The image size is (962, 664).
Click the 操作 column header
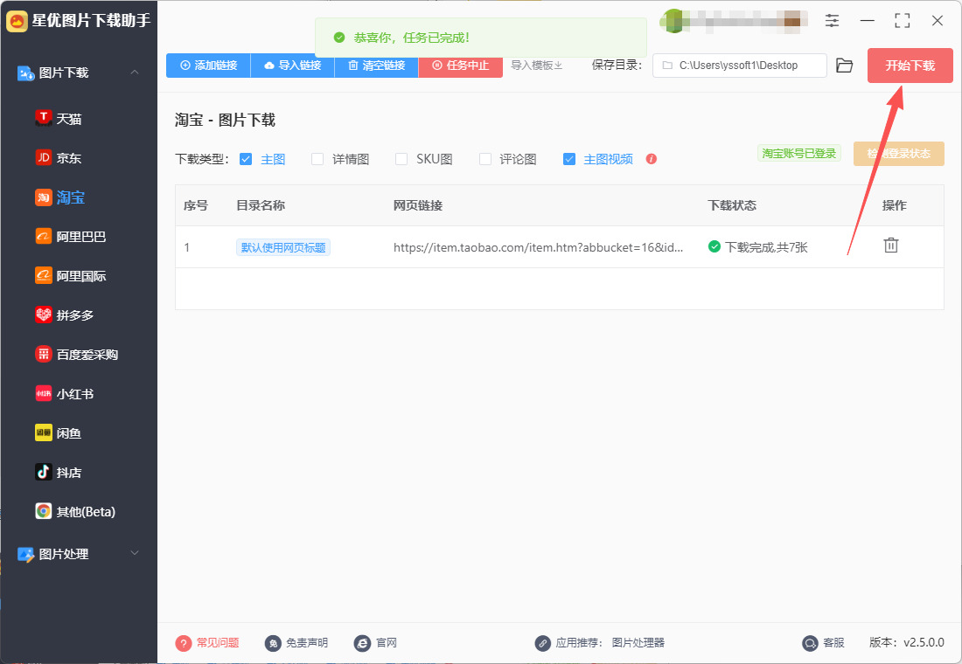pos(894,205)
